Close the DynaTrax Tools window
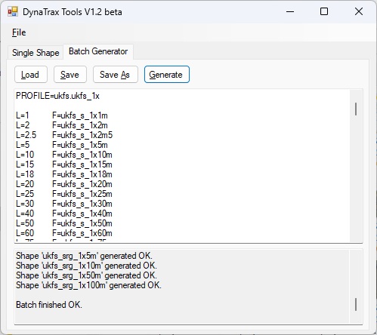The height and width of the screenshot is (335, 377). pyautogui.click(x=359, y=11)
